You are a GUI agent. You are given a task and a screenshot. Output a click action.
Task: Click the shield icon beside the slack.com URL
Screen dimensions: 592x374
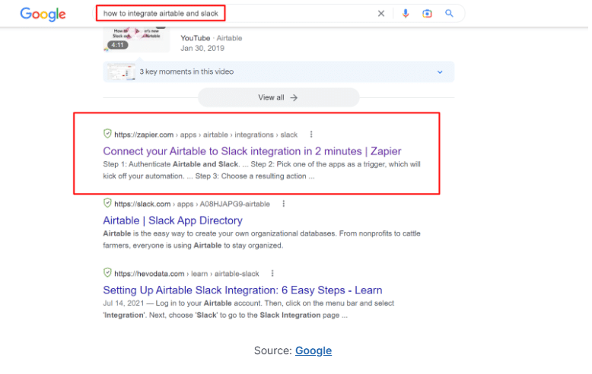[107, 203]
